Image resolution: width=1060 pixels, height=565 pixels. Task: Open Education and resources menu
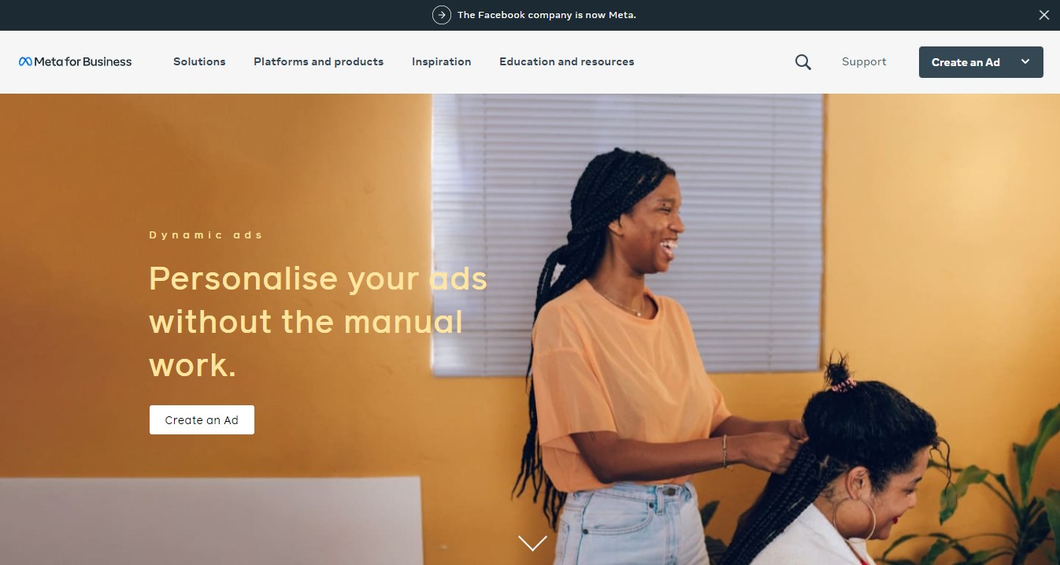566,61
